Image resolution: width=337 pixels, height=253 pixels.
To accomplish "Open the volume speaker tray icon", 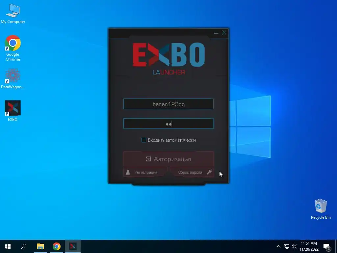I will click(x=294, y=246).
